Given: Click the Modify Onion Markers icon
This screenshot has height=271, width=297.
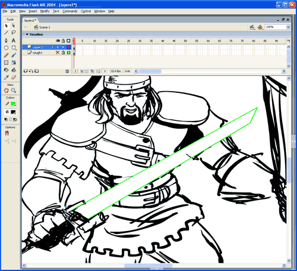Looking at the screenshot, I should click(x=99, y=71).
